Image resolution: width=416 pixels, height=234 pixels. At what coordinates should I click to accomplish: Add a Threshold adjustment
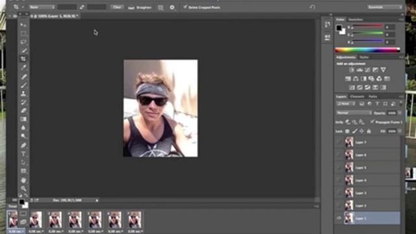click(367, 87)
